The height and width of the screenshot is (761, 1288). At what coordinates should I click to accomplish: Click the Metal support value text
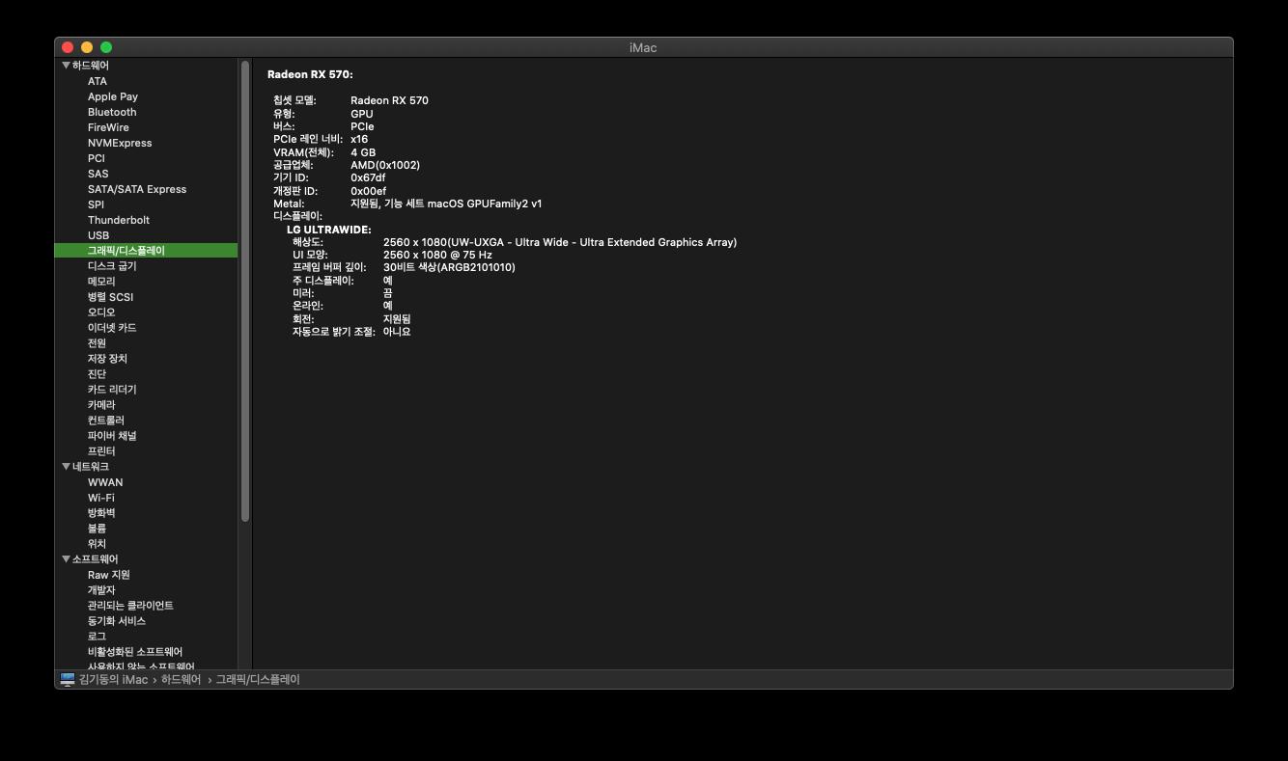[x=446, y=204]
